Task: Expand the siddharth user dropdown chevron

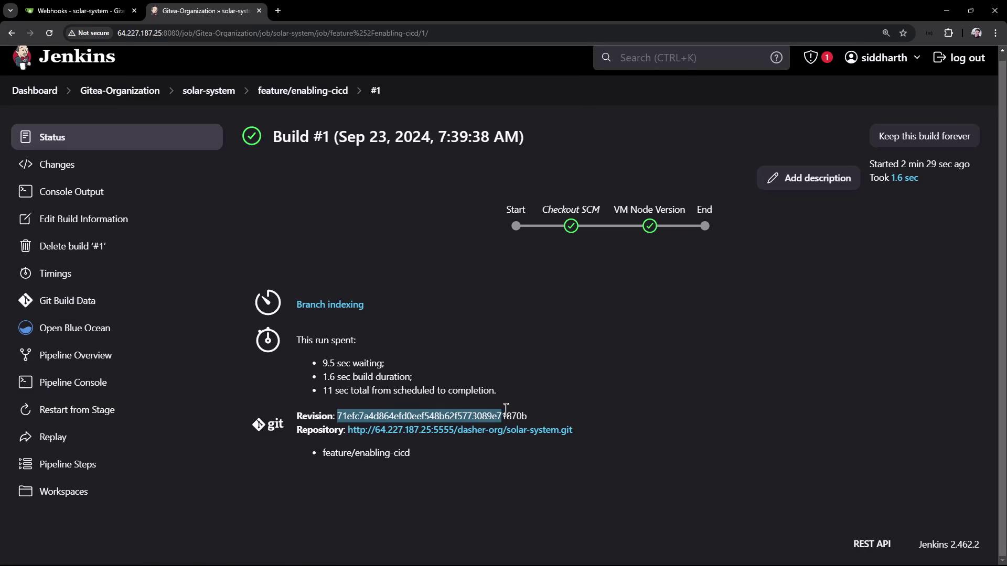Action: (x=917, y=58)
